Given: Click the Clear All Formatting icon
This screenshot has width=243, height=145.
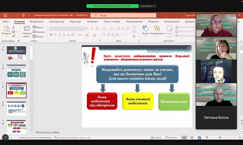Looking at the screenshot, I should [x=97, y=28].
